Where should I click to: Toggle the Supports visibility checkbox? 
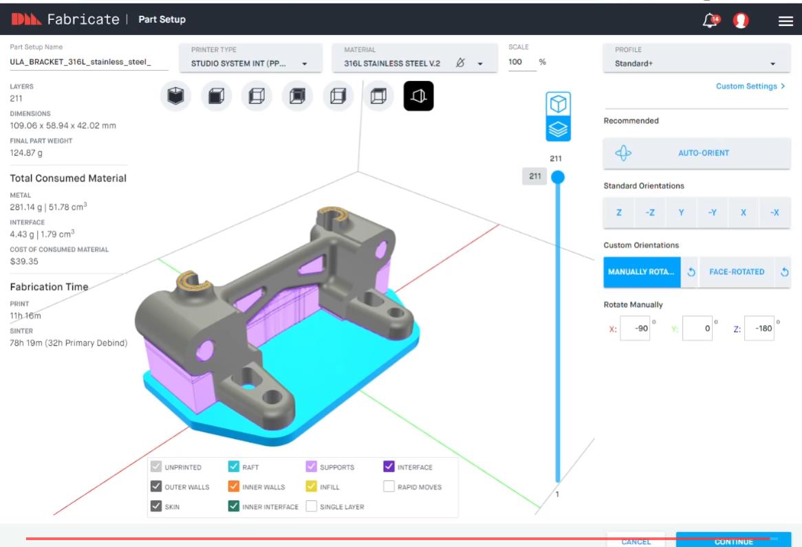pos(310,467)
